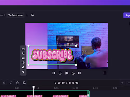Screen dimensions: 130x97
Task: Skip to the end of video
Action: 79,73
